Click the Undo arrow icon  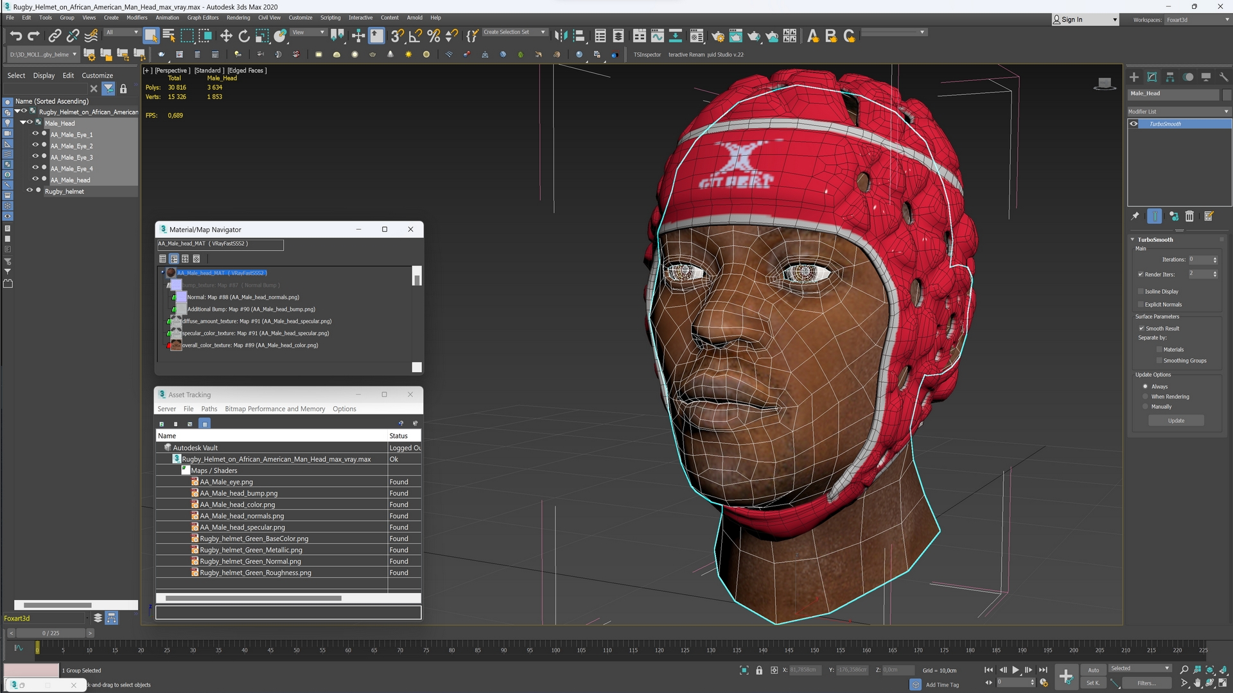(16, 36)
